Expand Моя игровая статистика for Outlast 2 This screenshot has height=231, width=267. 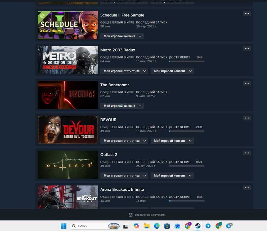(x=124, y=175)
